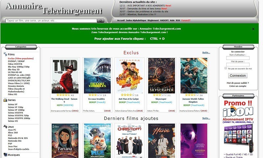Select 'Films VOSTFR' category
This screenshot has height=158, width=263.
coord(15,64)
